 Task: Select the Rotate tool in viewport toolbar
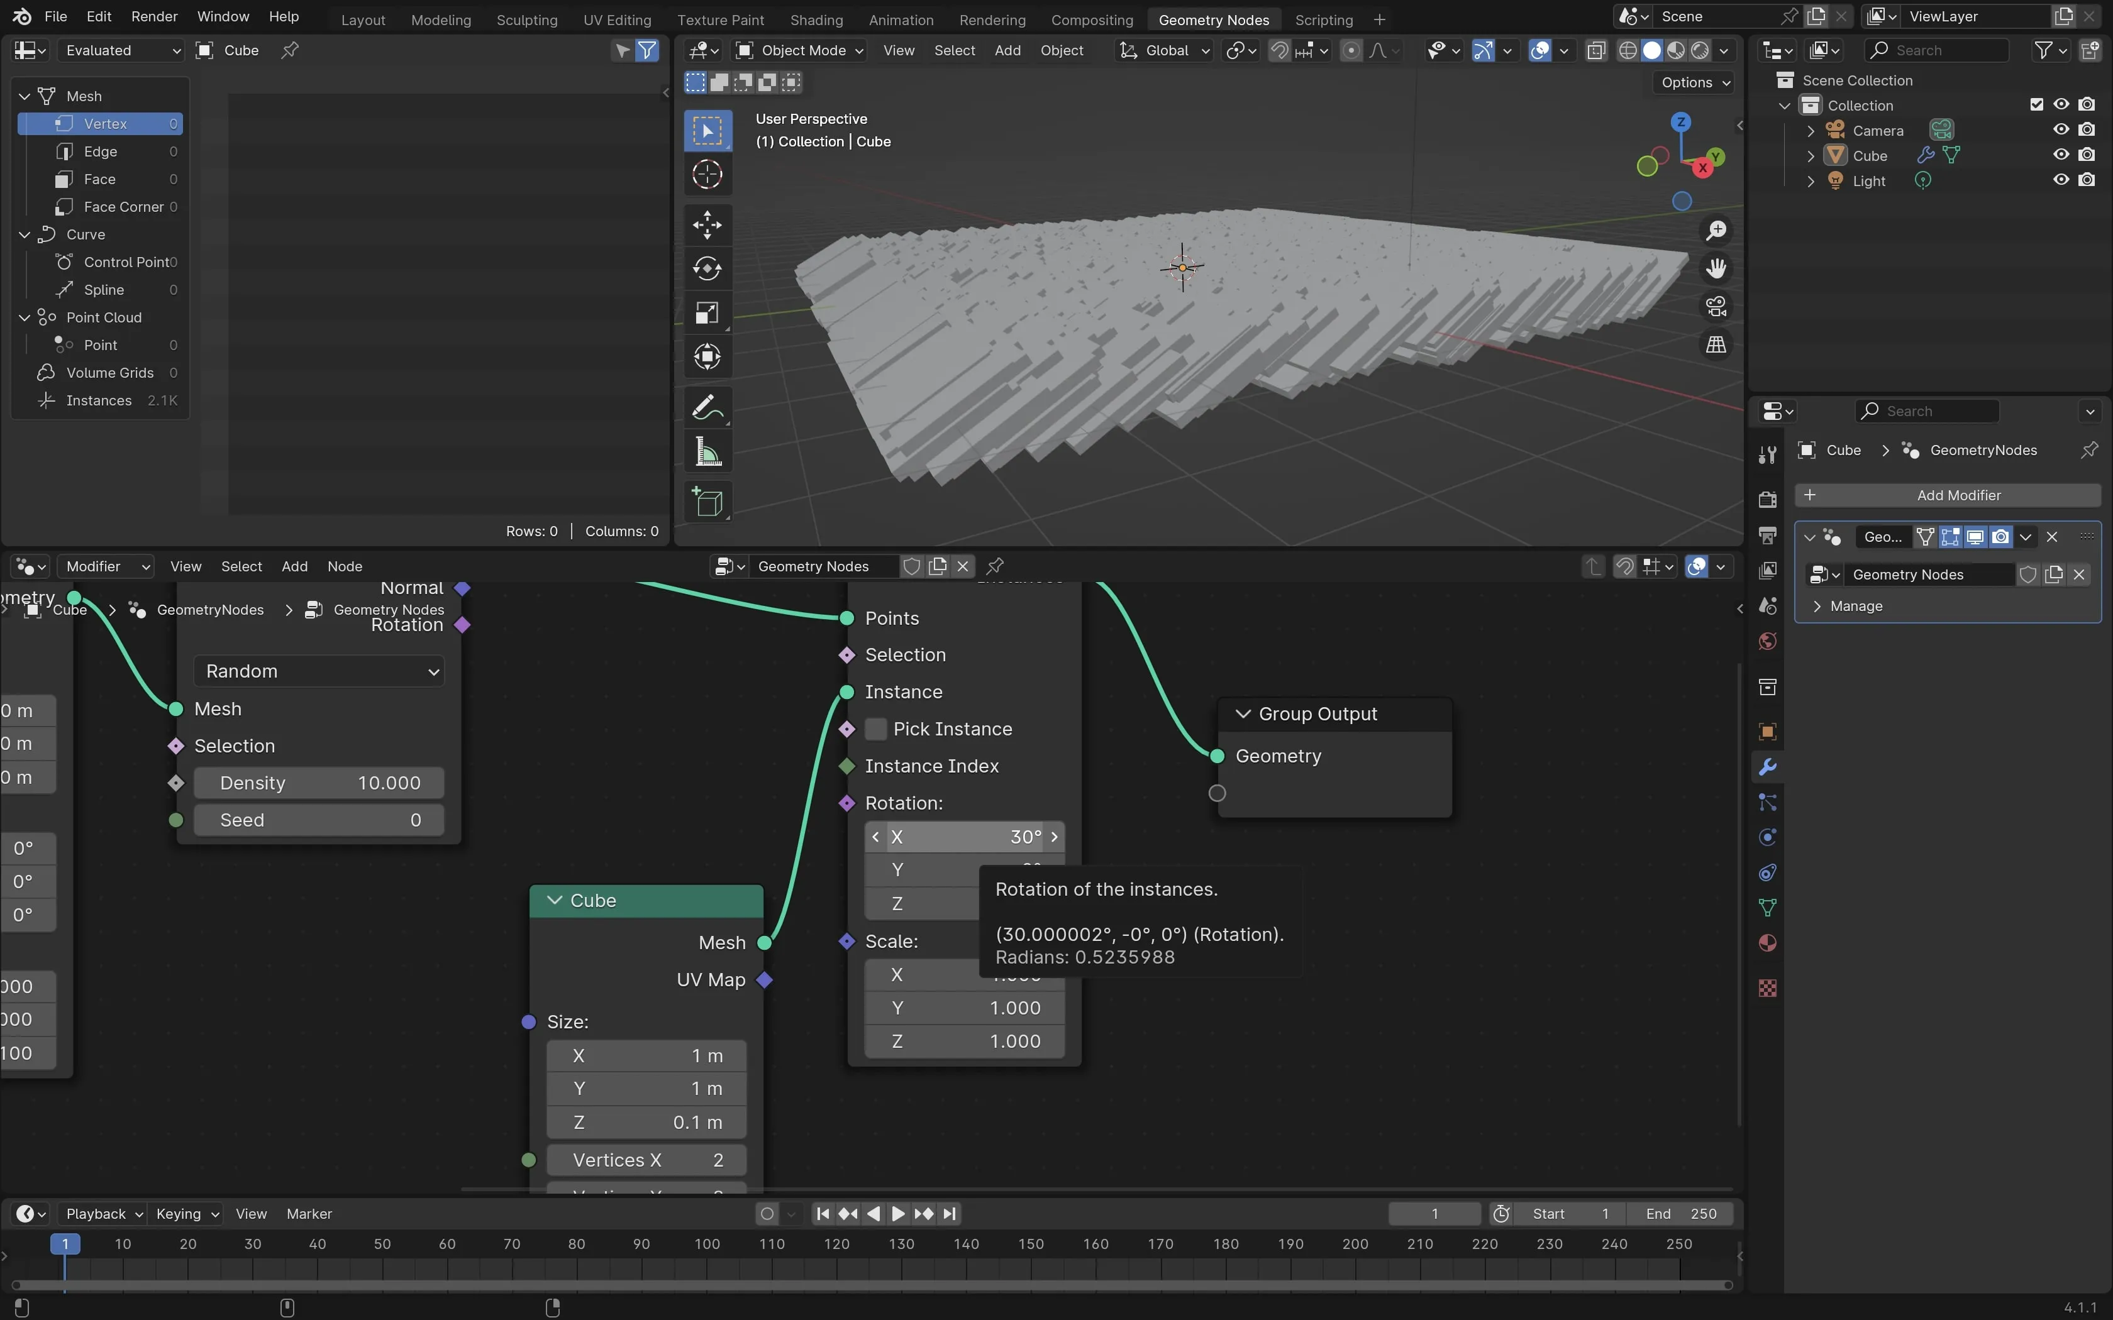pyautogui.click(x=706, y=268)
